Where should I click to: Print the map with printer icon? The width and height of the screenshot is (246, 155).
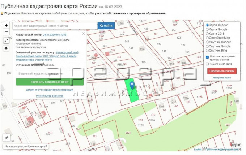6,48
